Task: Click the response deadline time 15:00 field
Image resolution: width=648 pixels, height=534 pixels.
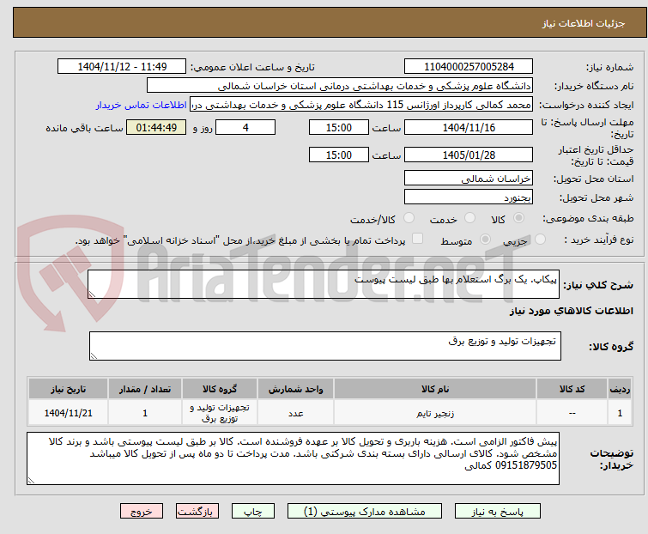Action: tap(339, 127)
